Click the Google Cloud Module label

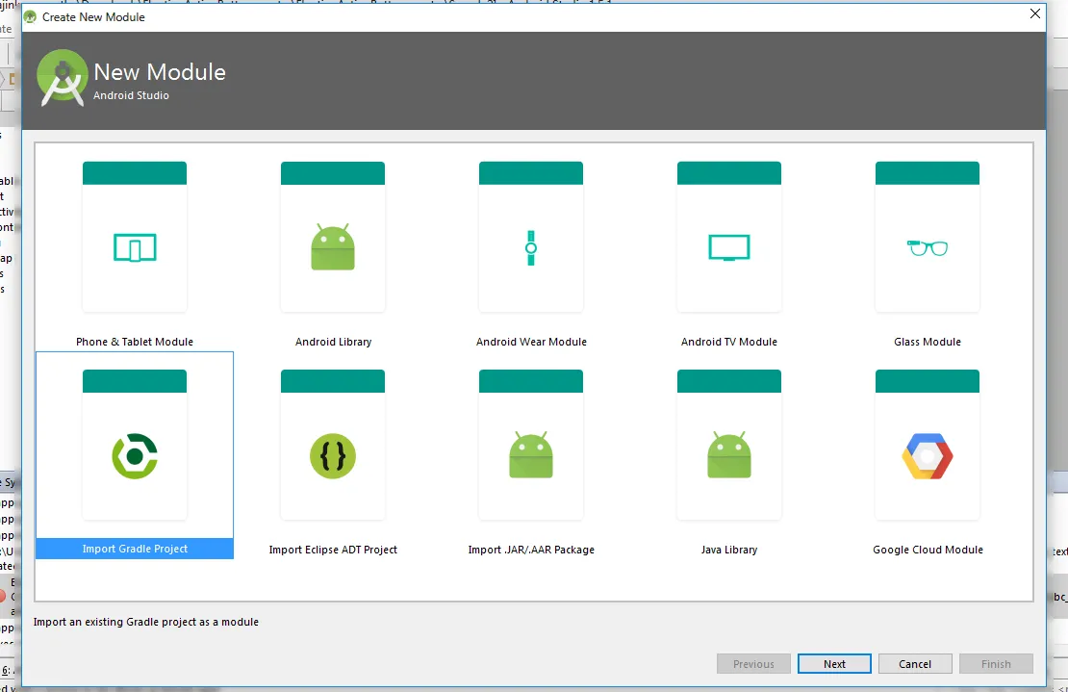tap(928, 550)
